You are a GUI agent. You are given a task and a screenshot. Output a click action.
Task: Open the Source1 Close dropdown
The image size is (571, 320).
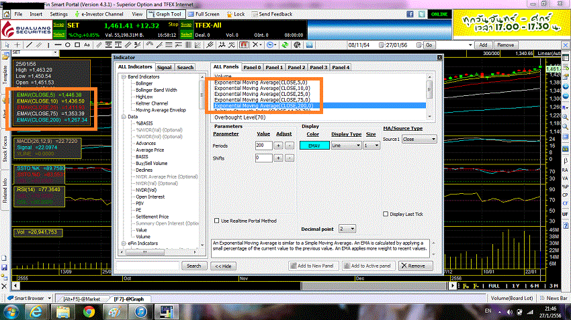click(419, 140)
